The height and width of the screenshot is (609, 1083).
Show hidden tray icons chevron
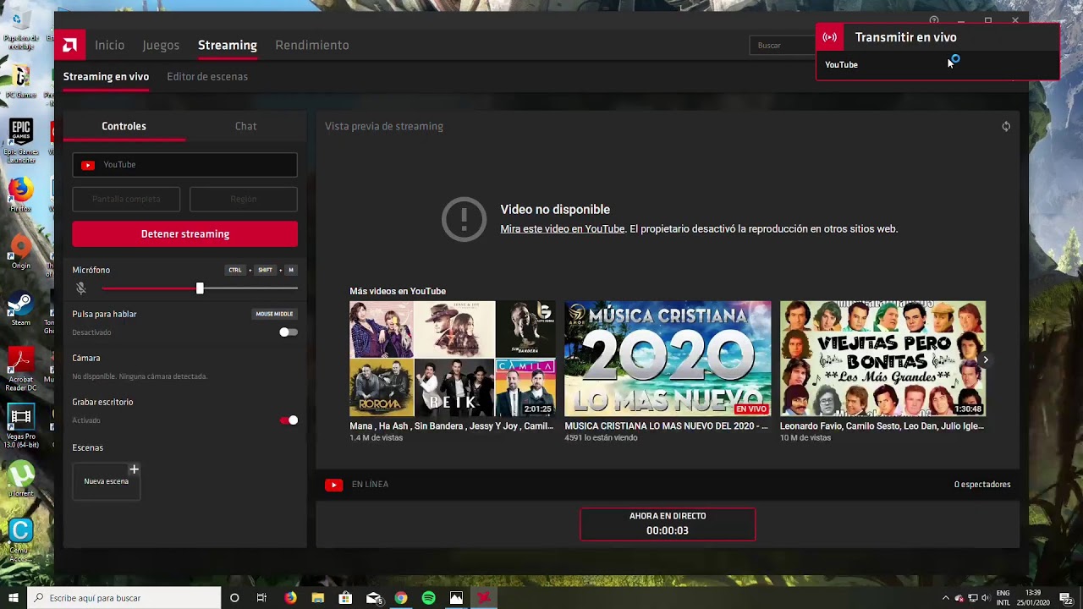(945, 598)
